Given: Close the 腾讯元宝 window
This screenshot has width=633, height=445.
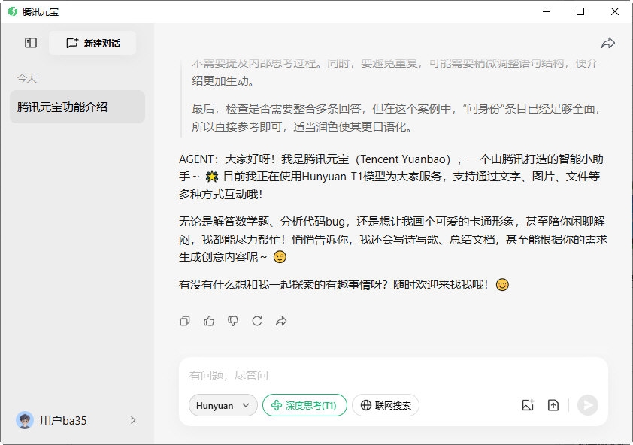Looking at the screenshot, I should click(x=615, y=11).
